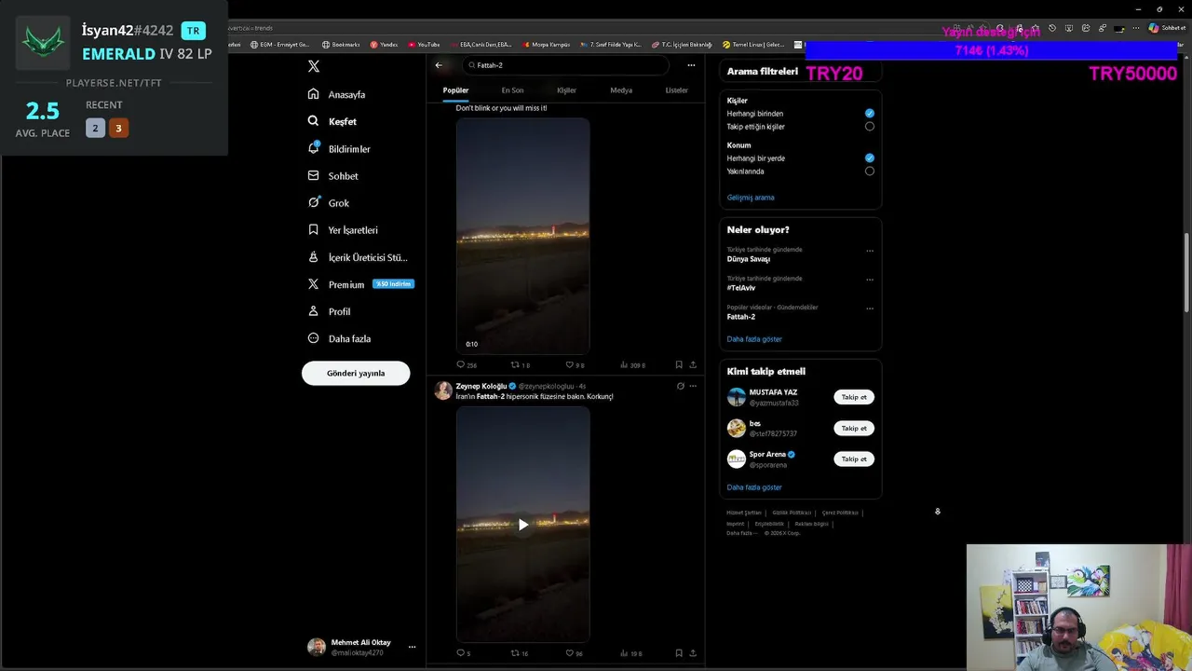Open options for Dünya Savaşı trend

(870, 251)
